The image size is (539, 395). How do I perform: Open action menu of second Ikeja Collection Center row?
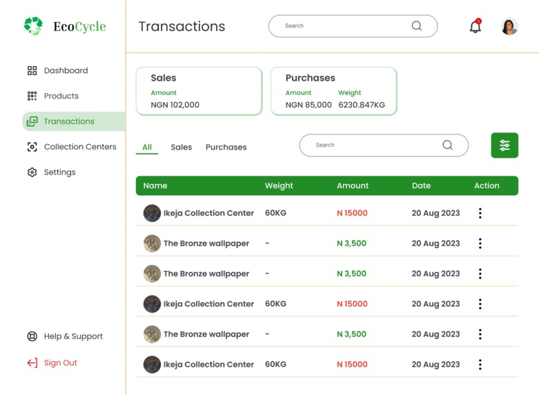(480, 304)
